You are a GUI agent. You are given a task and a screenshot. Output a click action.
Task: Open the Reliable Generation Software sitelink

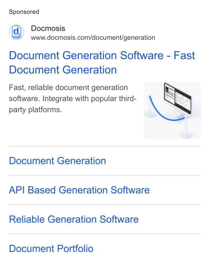pos(73,219)
